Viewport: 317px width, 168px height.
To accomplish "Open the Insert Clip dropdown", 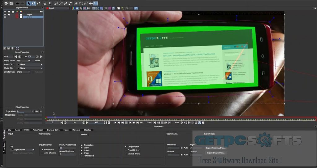I will [x=29, y=64].
